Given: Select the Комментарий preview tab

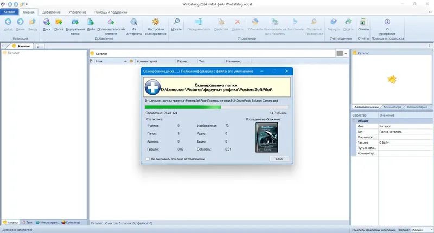Looking at the screenshot, I should coord(417,107).
